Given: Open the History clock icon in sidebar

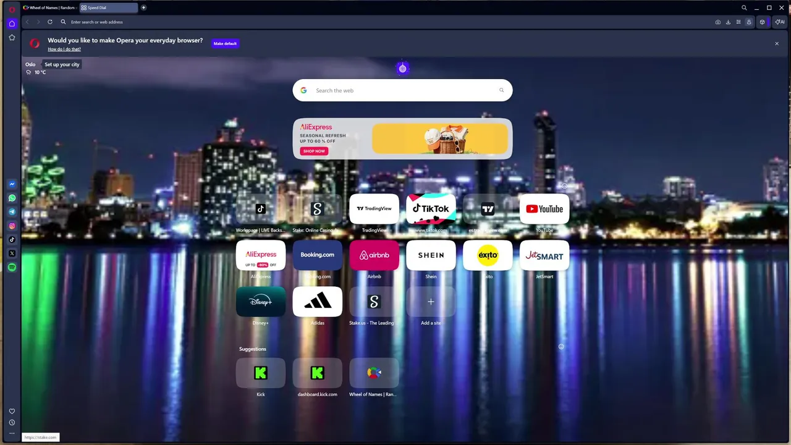Looking at the screenshot, I should tap(12, 423).
